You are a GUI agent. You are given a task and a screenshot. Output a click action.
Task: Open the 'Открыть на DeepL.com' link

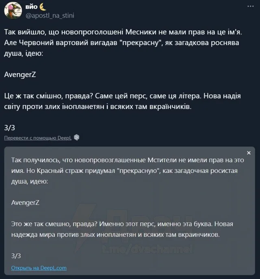[x=39, y=268]
